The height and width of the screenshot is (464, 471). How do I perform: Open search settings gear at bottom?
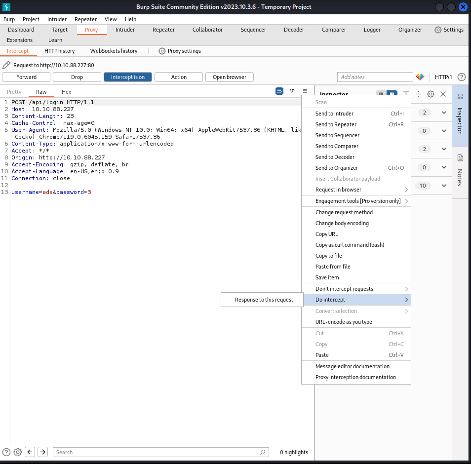[18, 452]
